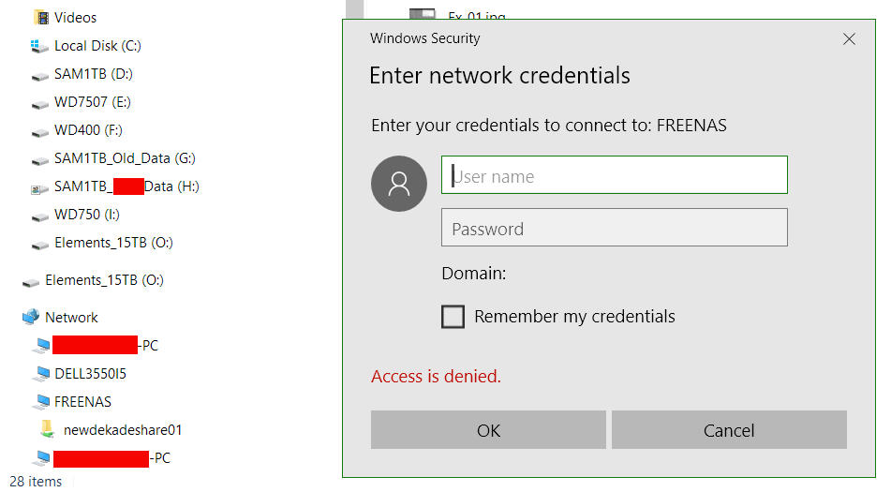Click the Network globe icon
891x492 pixels.
(31, 318)
